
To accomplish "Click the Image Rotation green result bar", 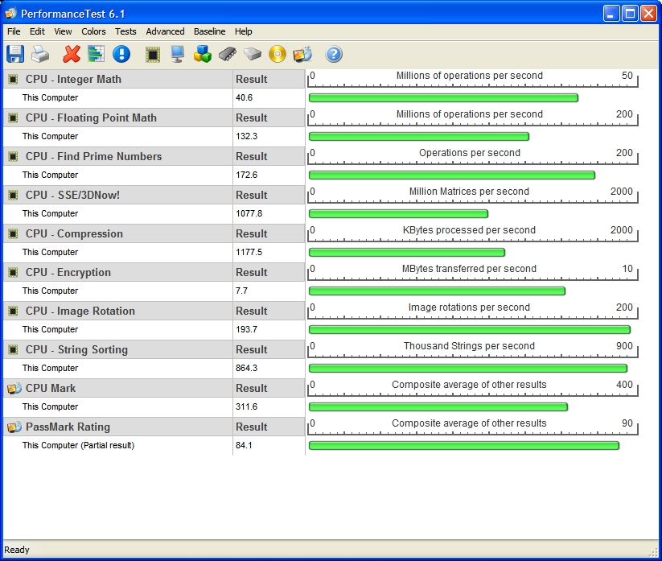I will click(x=470, y=329).
